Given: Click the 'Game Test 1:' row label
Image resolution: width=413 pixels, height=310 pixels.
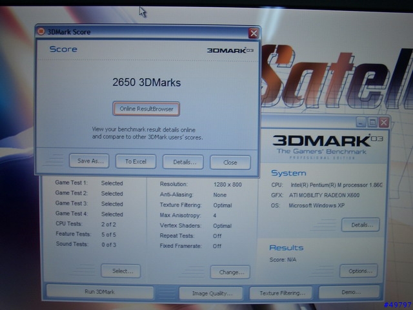Looking at the screenshot, I should (71, 182).
